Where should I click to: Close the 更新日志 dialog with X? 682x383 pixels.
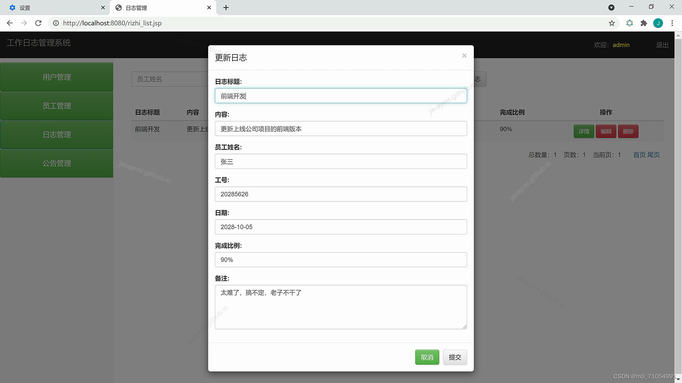point(464,56)
